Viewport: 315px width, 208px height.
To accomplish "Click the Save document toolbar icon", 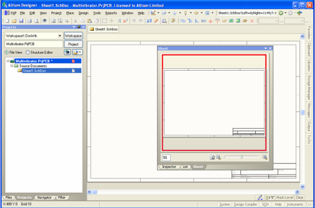I will pos(21,21).
